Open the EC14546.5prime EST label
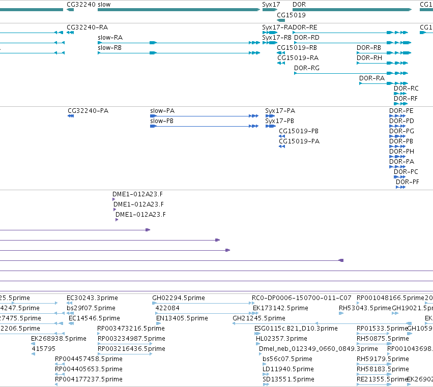The image size is (433, 387). point(94,318)
